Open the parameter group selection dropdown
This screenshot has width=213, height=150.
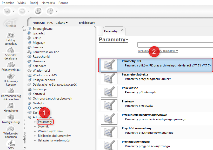158,51
